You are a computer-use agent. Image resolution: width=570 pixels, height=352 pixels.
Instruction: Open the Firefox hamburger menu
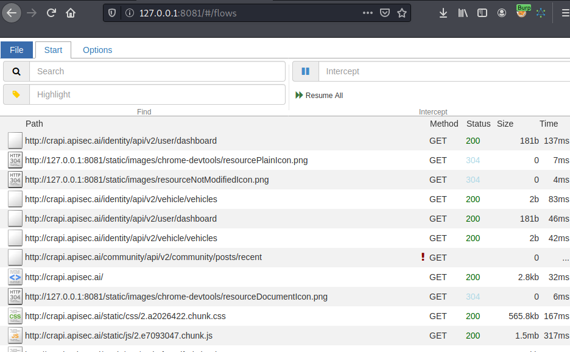tap(565, 13)
